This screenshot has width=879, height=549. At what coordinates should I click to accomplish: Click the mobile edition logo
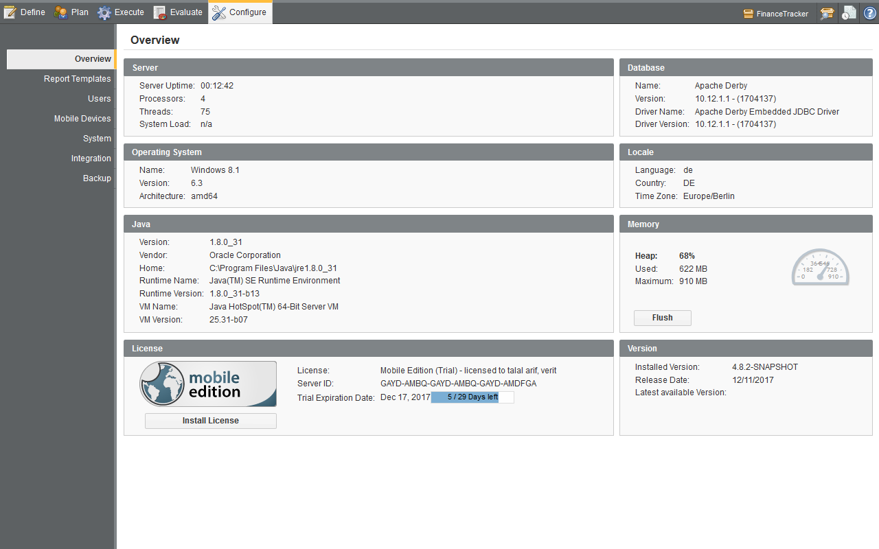[208, 384]
